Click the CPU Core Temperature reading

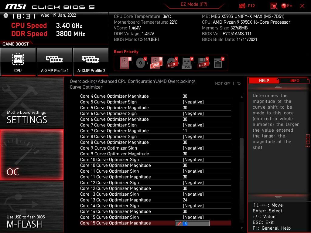142,16
